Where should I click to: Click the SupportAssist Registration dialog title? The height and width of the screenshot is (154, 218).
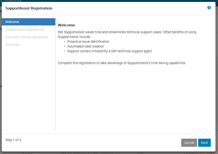click(x=29, y=8)
